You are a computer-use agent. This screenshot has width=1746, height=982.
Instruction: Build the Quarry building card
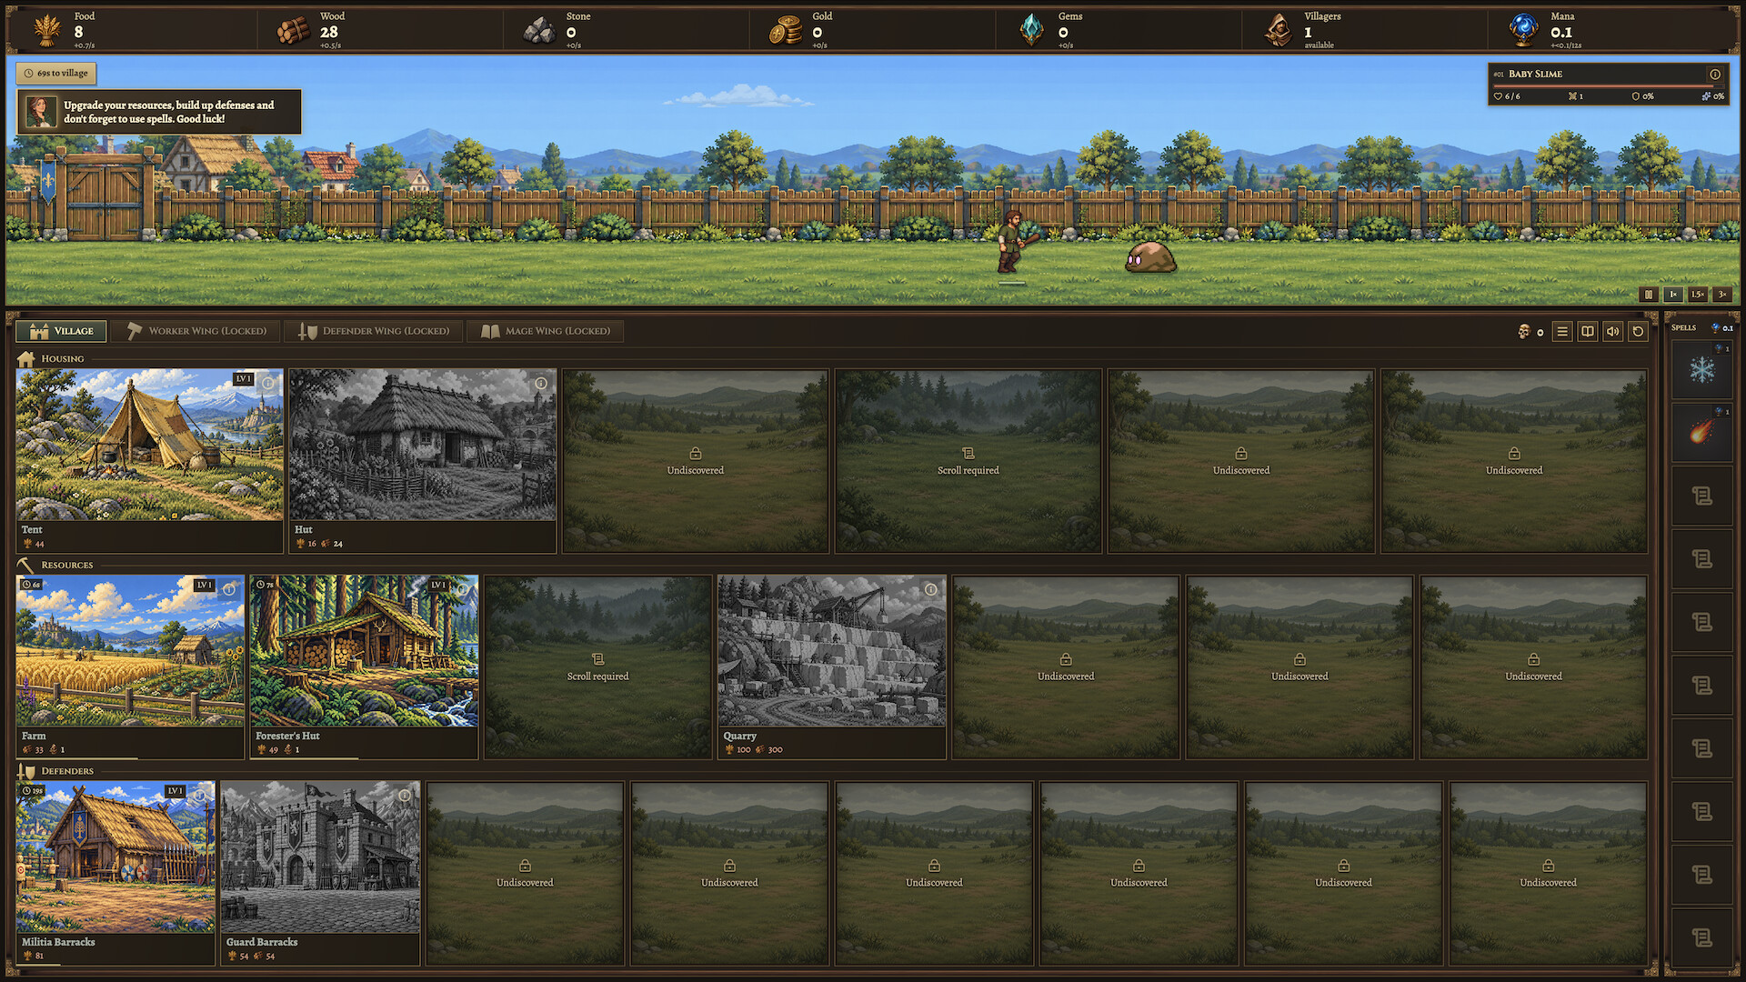tap(832, 666)
